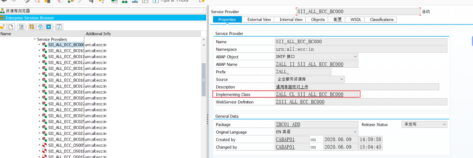473x158 pixels.
Task: Select tree item SII_ALL_ECC_BC026
Action: click(66, 127)
